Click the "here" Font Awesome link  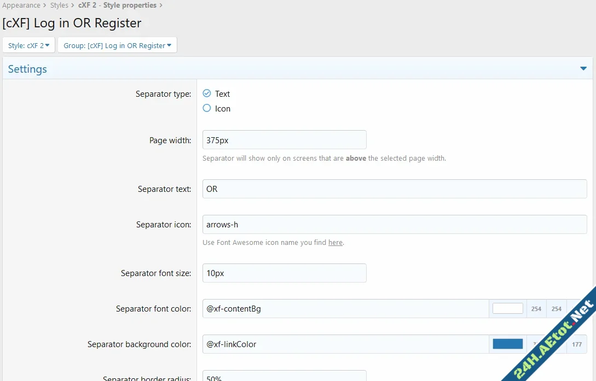pyautogui.click(x=335, y=242)
